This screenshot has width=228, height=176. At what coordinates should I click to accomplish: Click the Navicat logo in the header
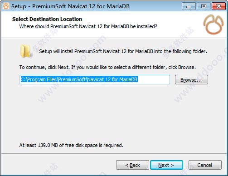(x=213, y=24)
